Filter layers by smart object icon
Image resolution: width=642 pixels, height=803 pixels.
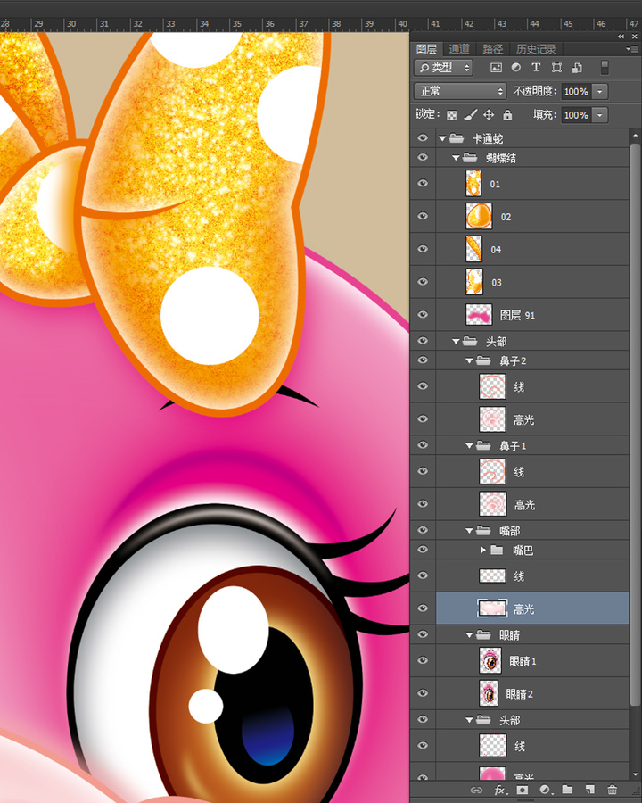[x=577, y=68]
